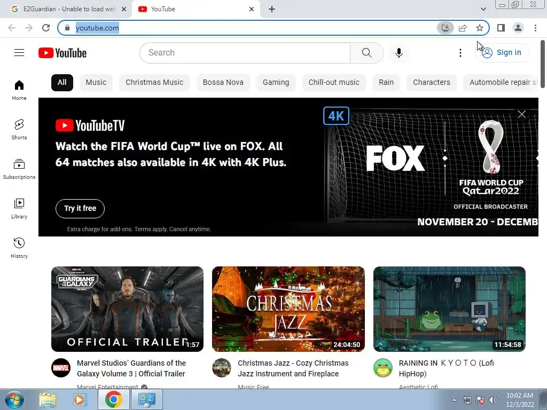
Task: Start voice search with microphone icon
Action: pos(398,53)
